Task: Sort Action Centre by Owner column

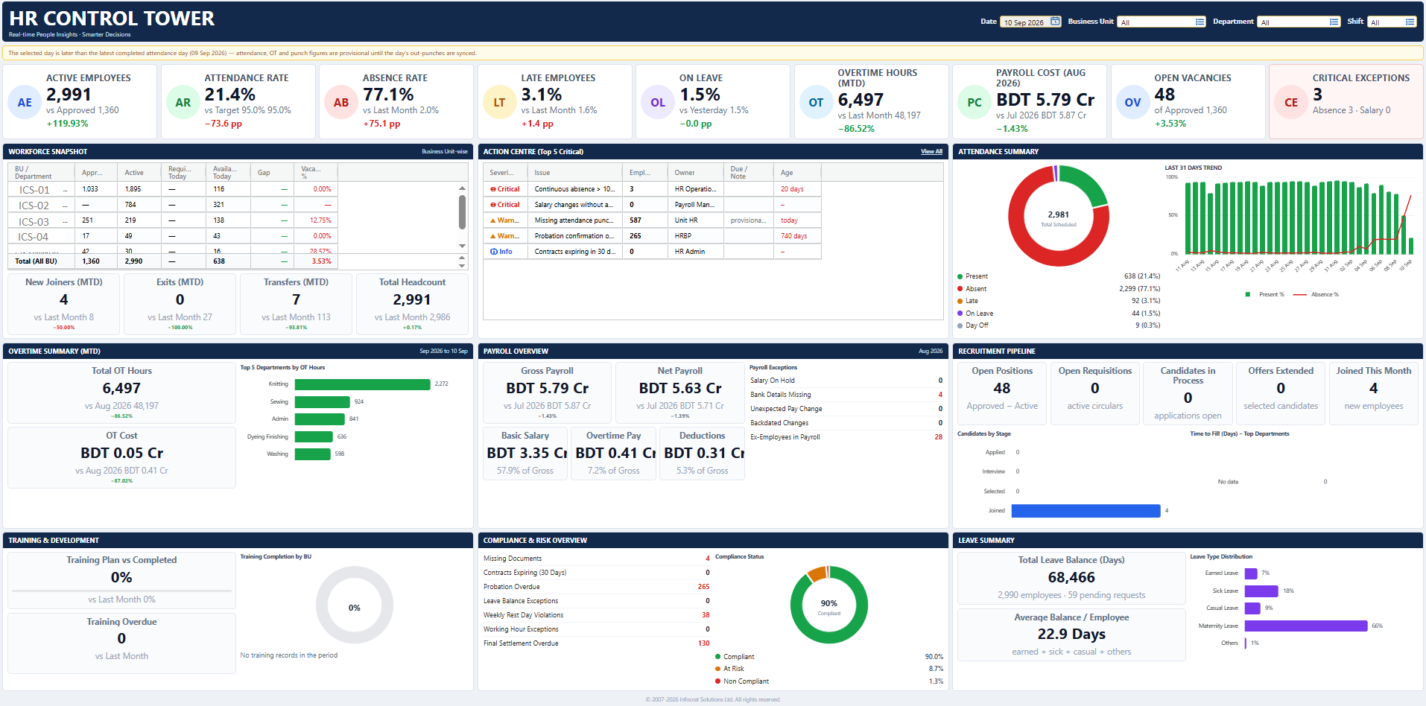Action: click(x=696, y=173)
